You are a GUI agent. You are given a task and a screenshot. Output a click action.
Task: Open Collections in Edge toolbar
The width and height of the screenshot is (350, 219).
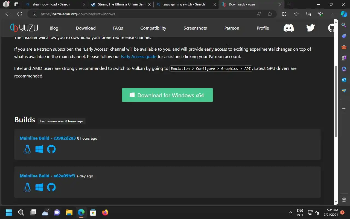pos(308,14)
